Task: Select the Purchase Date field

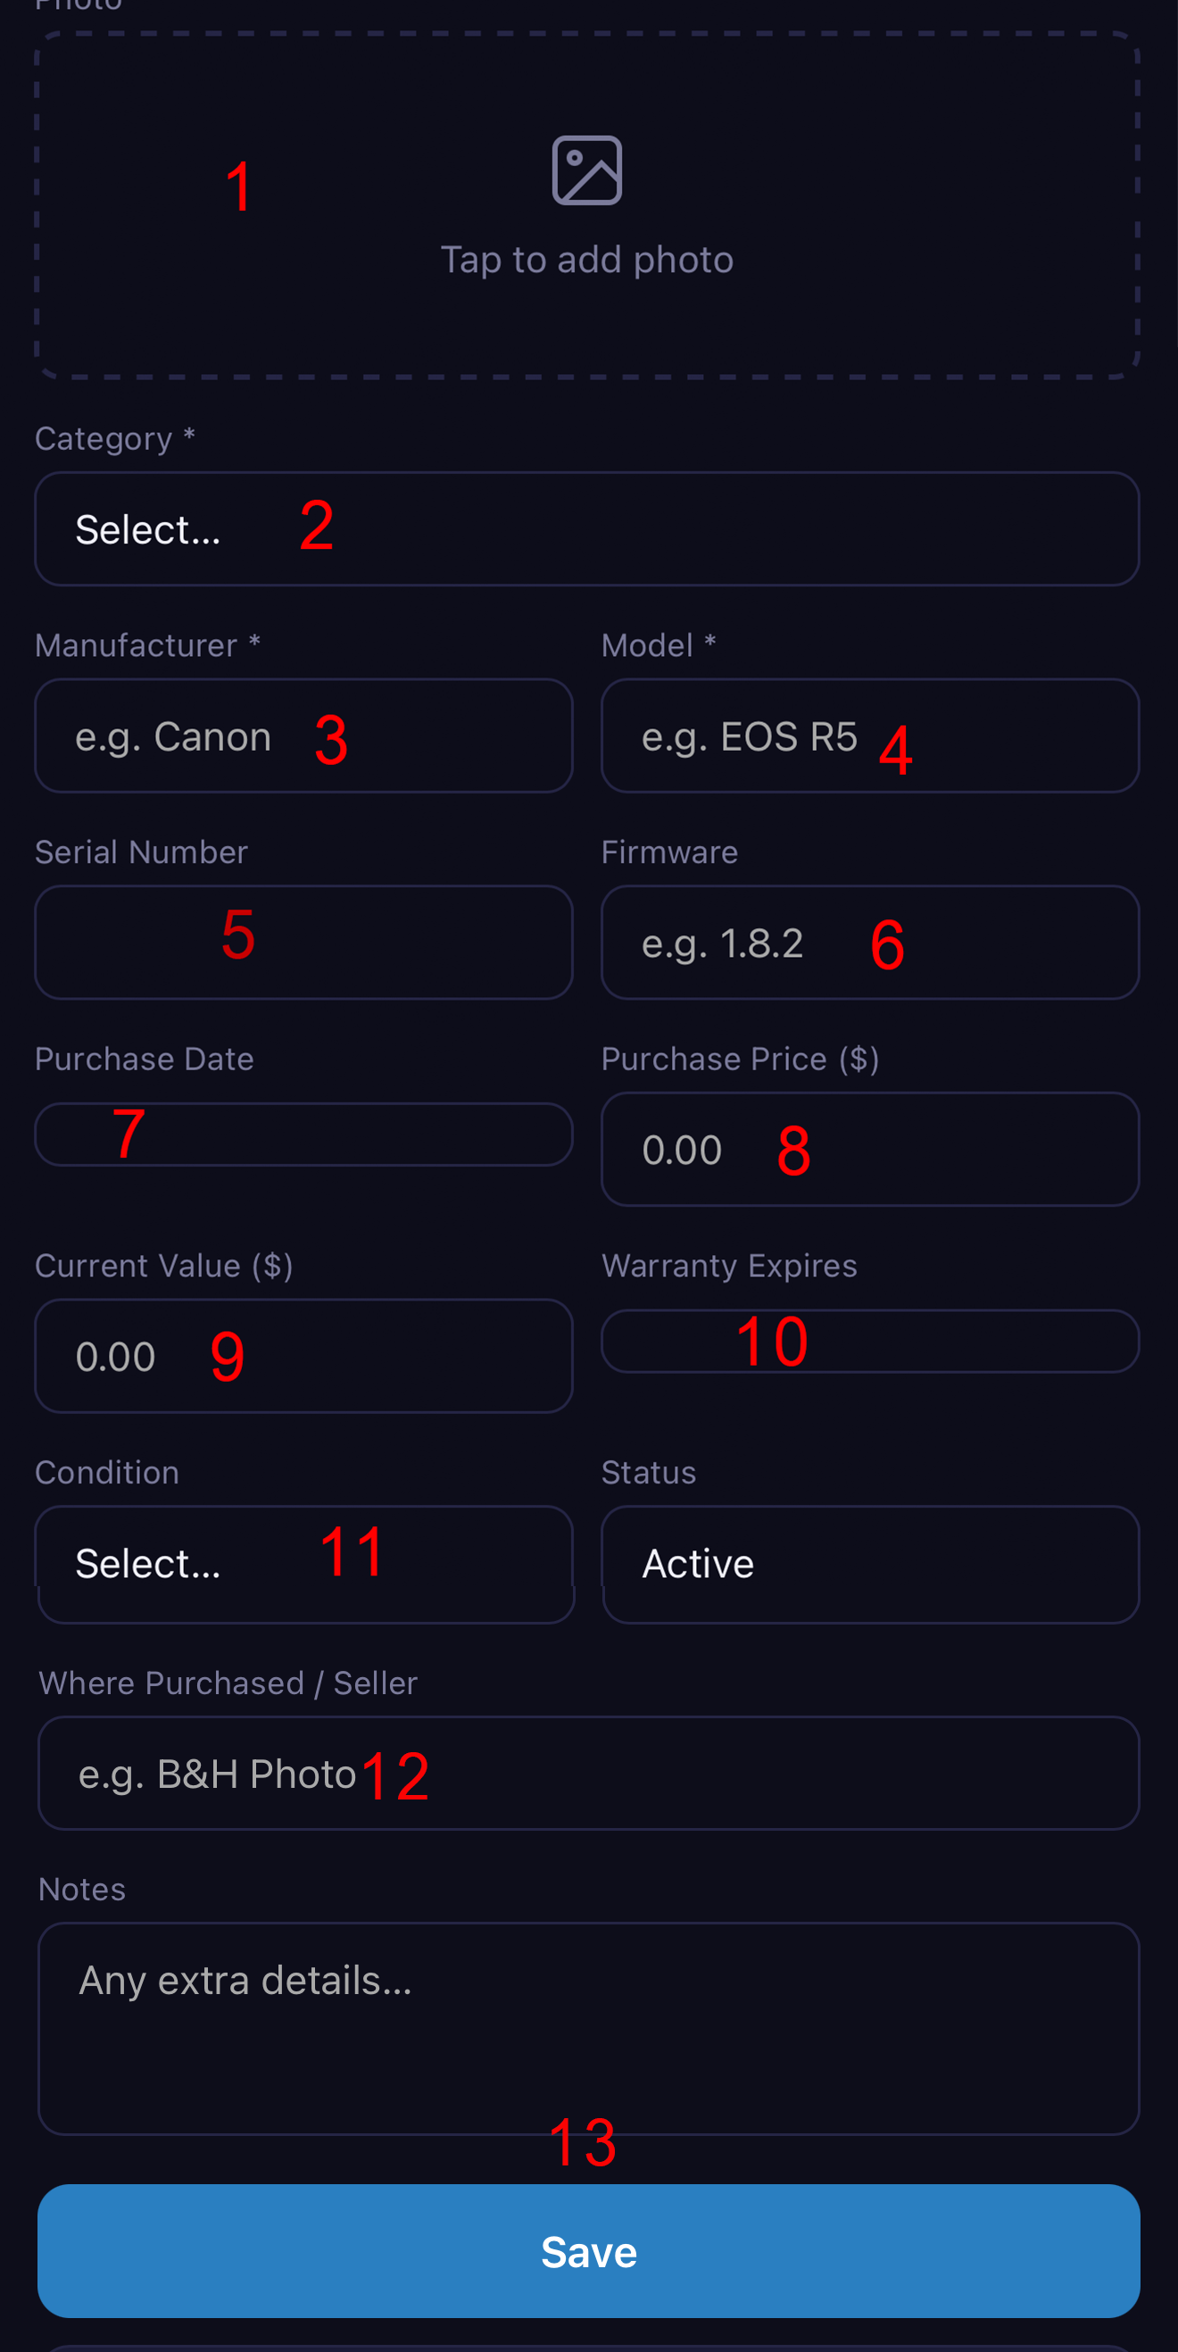Action: (304, 1134)
